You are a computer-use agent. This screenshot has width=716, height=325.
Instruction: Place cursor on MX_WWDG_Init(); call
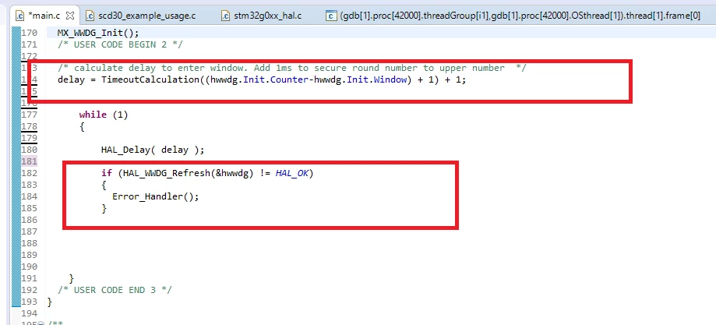[x=97, y=33]
